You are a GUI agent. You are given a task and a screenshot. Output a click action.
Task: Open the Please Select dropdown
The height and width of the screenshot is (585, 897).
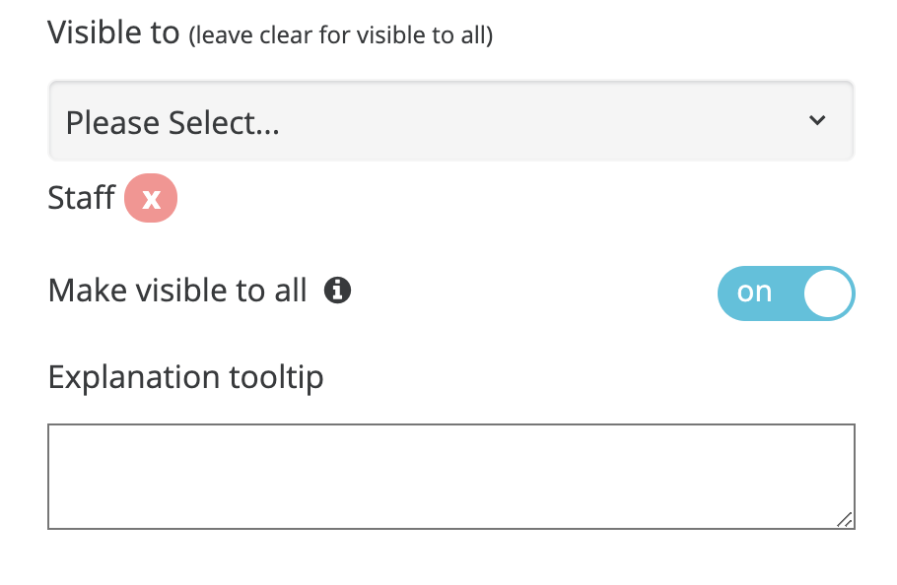pyautogui.click(x=450, y=121)
